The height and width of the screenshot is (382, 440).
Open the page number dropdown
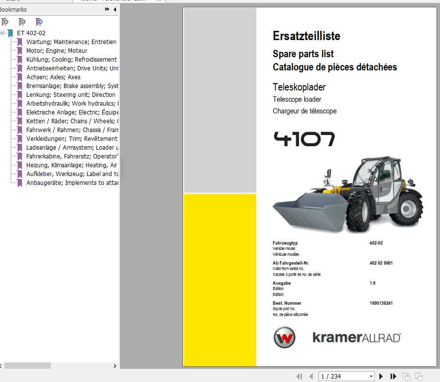[x=371, y=376]
